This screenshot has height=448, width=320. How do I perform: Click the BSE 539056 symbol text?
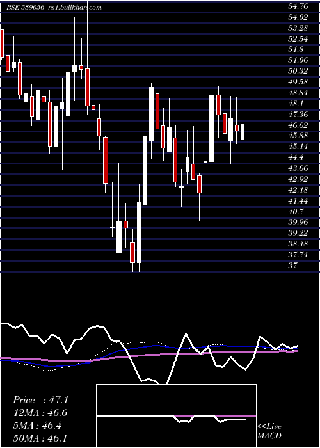(x=25, y=8)
